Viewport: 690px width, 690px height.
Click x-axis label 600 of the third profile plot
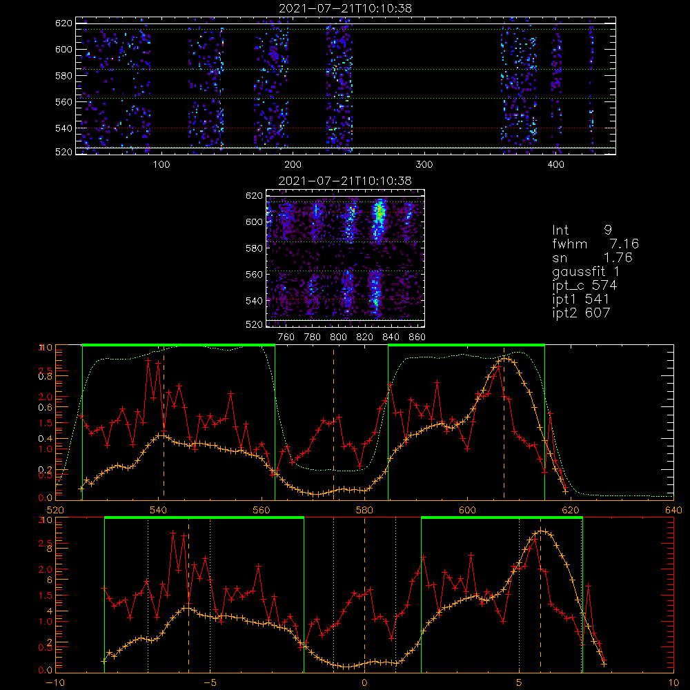click(x=467, y=511)
